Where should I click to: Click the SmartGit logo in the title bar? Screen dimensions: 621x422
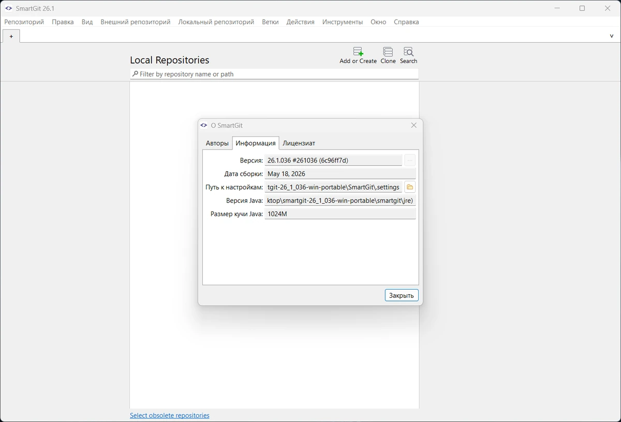click(x=9, y=8)
